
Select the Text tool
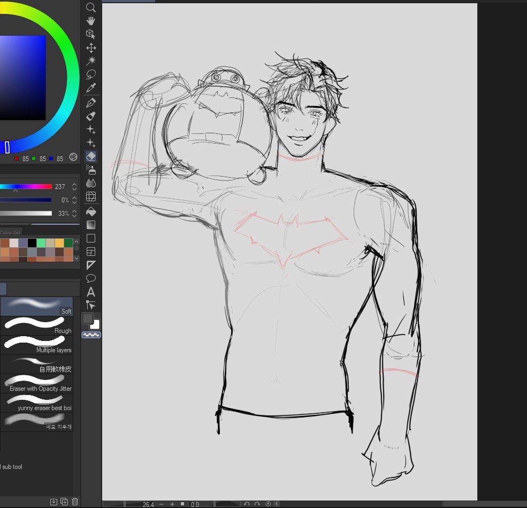pyautogui.click(x=91, y=292)
